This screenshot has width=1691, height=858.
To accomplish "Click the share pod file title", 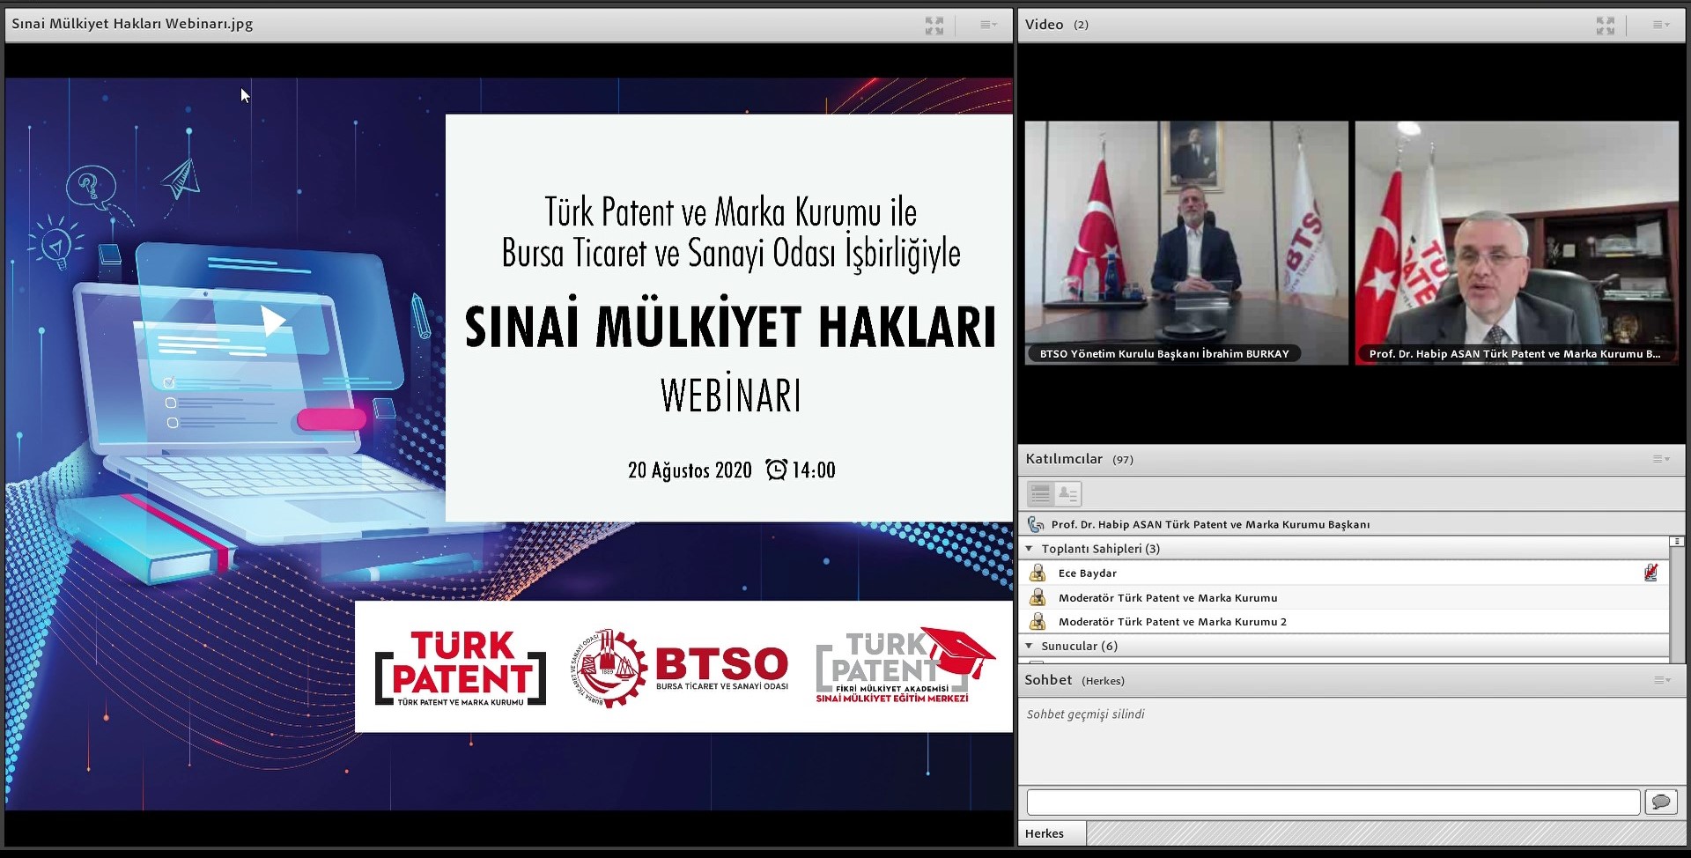I will 132,24.
